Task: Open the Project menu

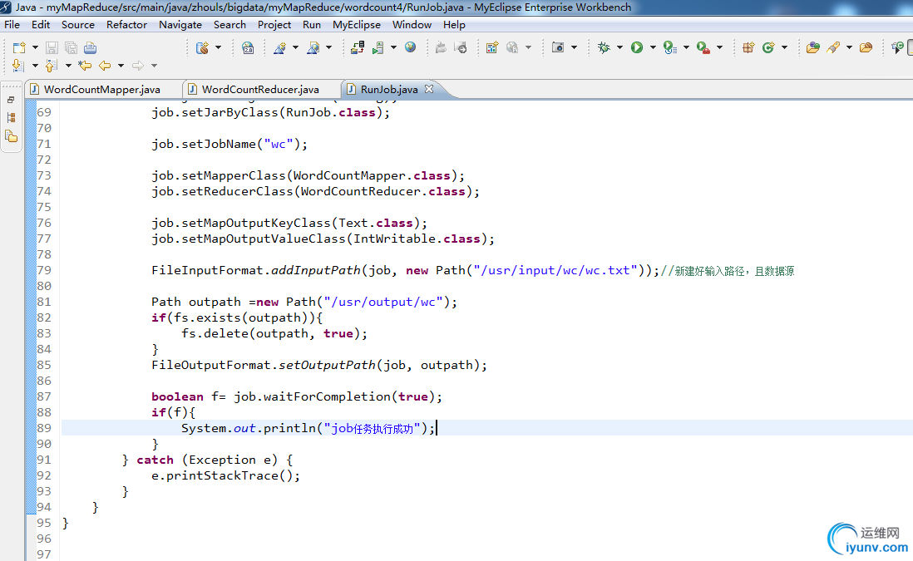Action: pyautogui.click(x=274, y=24)
